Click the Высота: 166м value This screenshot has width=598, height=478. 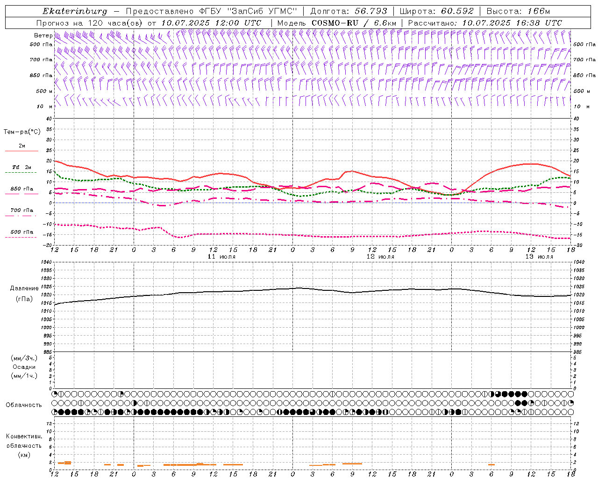tap(518, 11)
